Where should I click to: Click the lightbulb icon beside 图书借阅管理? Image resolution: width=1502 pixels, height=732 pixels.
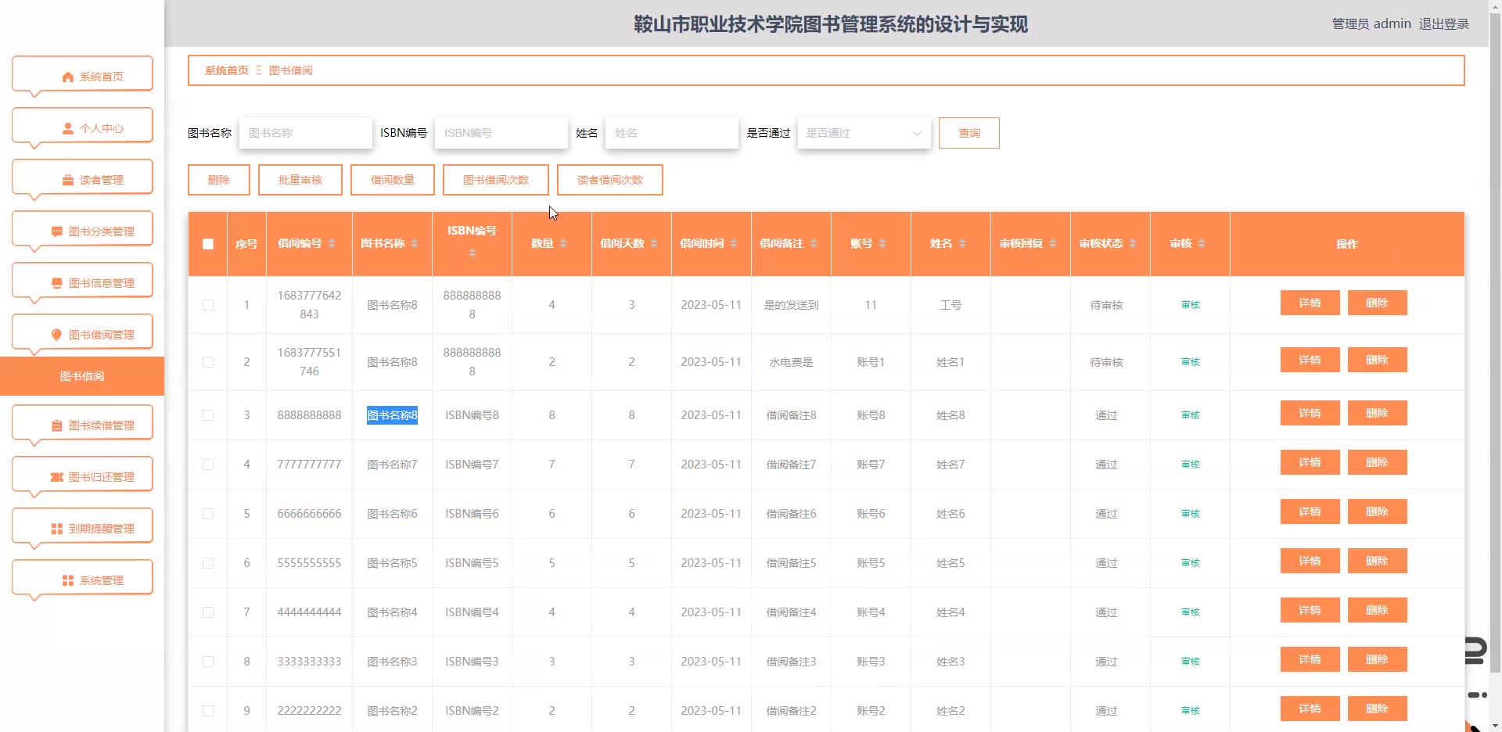[x=56, y=335]
